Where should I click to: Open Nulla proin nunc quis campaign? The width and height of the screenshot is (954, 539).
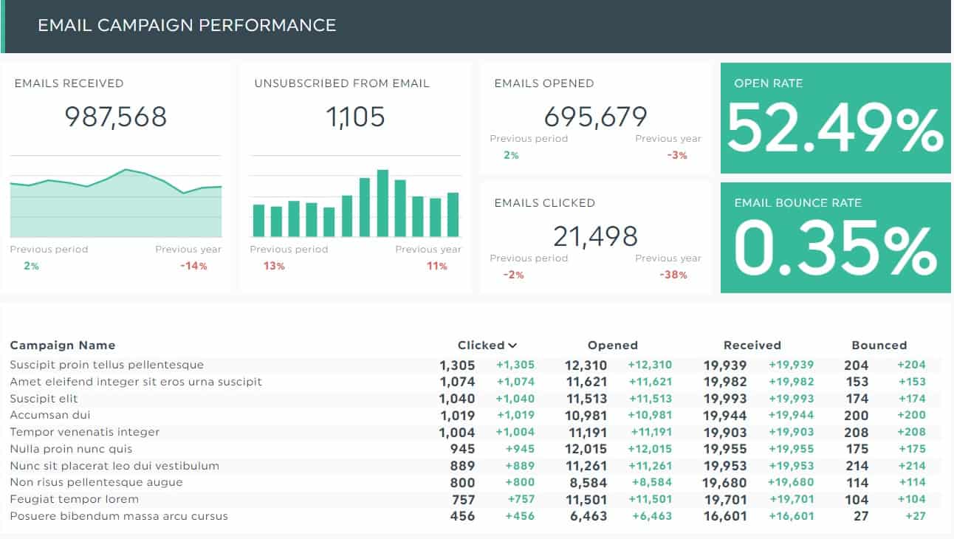(71, 449)
